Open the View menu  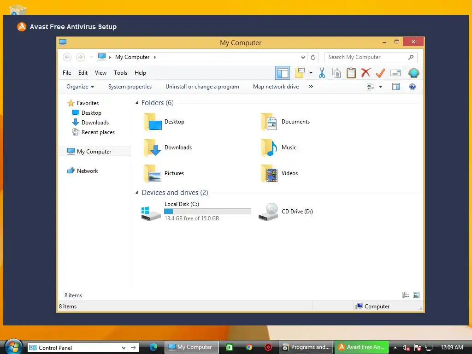(x=100, y=72)
